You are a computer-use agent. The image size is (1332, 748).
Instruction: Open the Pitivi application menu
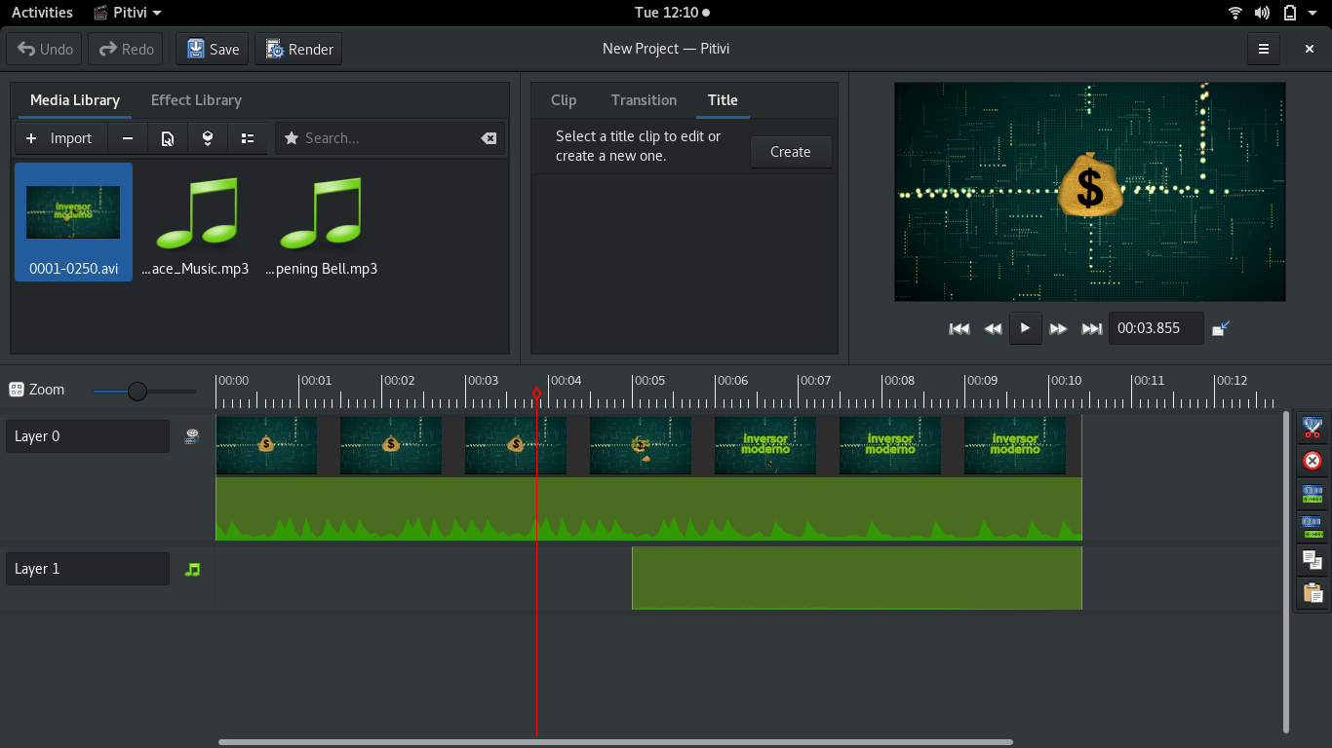point(128,13)
